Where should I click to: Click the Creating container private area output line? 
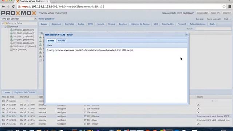click(90, 50)
